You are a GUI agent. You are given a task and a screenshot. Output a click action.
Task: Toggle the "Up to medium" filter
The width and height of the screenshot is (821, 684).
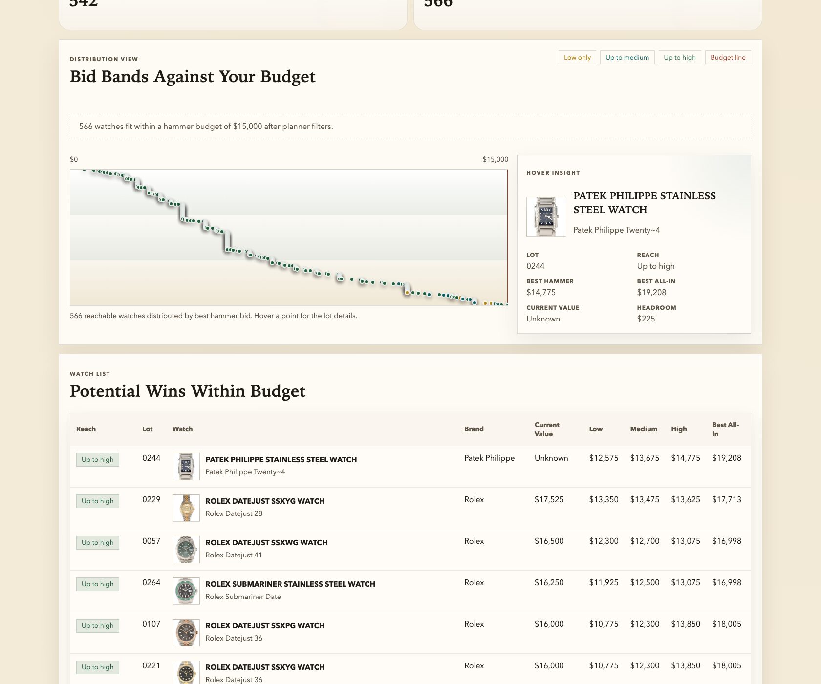[627, 57]
